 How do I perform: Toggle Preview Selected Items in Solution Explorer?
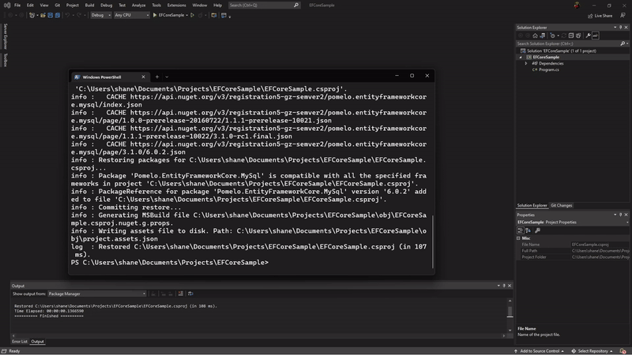click(x=596, y=35)
